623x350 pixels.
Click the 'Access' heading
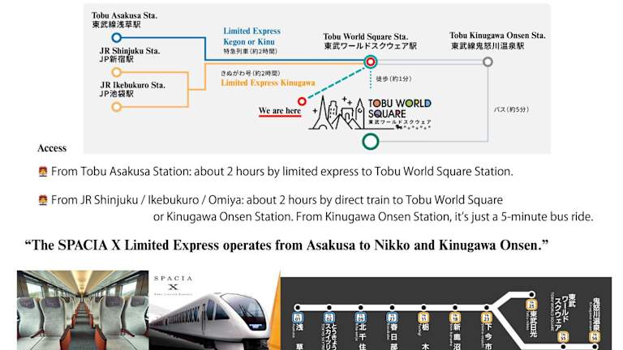52,148
